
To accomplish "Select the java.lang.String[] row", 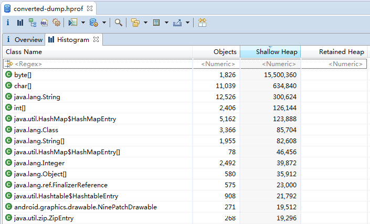I will [185, 141].
